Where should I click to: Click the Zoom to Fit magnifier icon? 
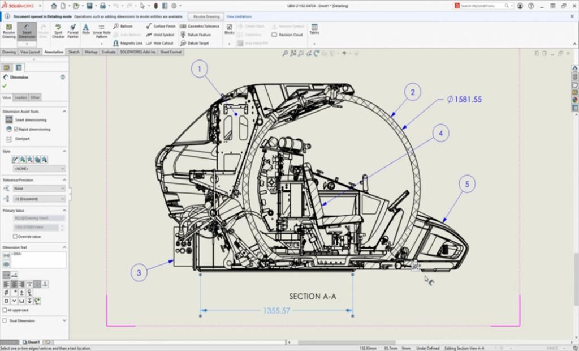285,54
